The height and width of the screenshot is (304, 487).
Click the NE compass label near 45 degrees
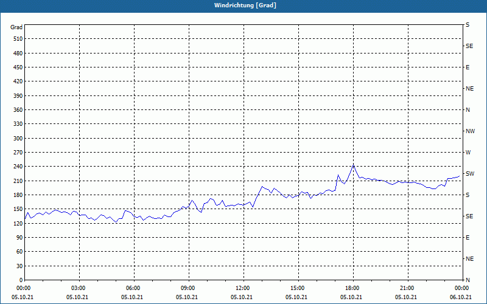pyautogui.click(x=469, y=259)
